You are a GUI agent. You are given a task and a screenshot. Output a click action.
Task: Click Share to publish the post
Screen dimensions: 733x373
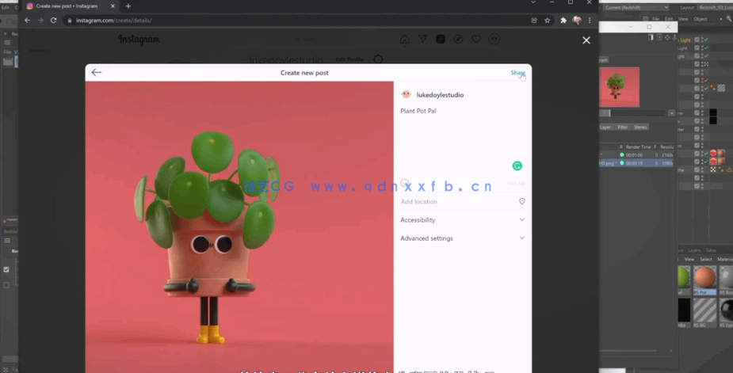click(x=518, y=72)
